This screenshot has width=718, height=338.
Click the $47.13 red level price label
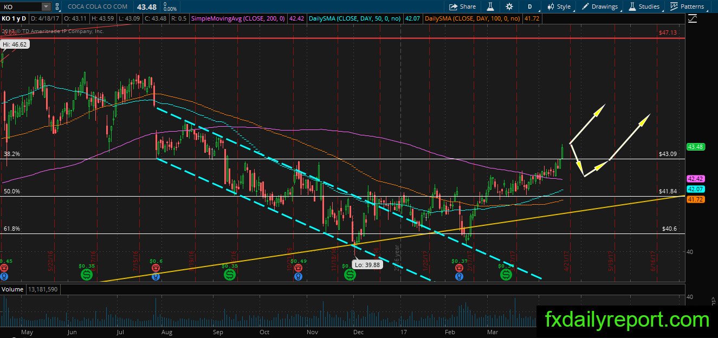668,33
